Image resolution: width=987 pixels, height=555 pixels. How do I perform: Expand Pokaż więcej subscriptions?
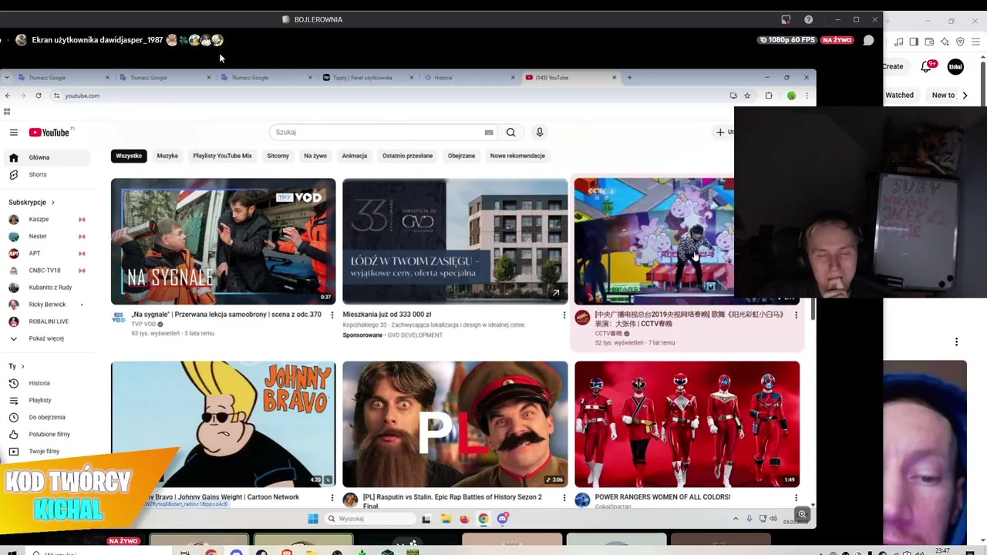(x=46, y=338)
